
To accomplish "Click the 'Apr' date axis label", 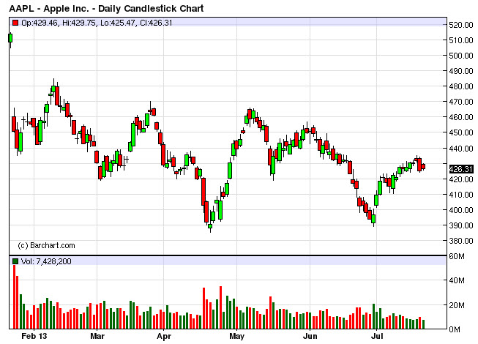I will click(164, 336).
